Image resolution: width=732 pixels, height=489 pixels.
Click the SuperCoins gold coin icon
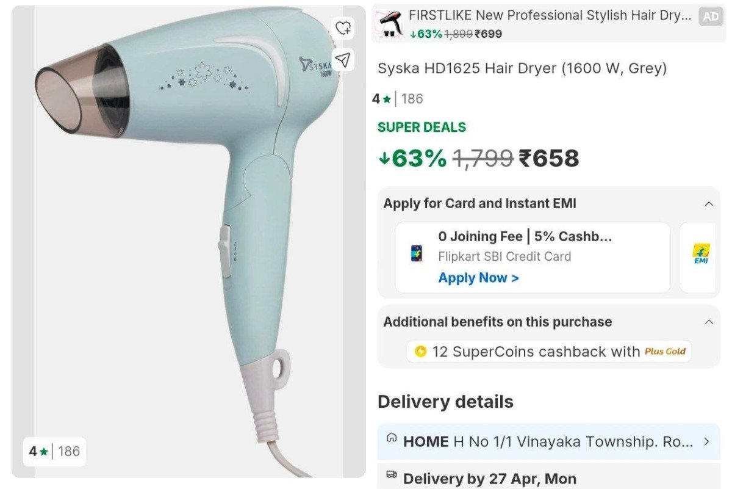click(420, 352)
